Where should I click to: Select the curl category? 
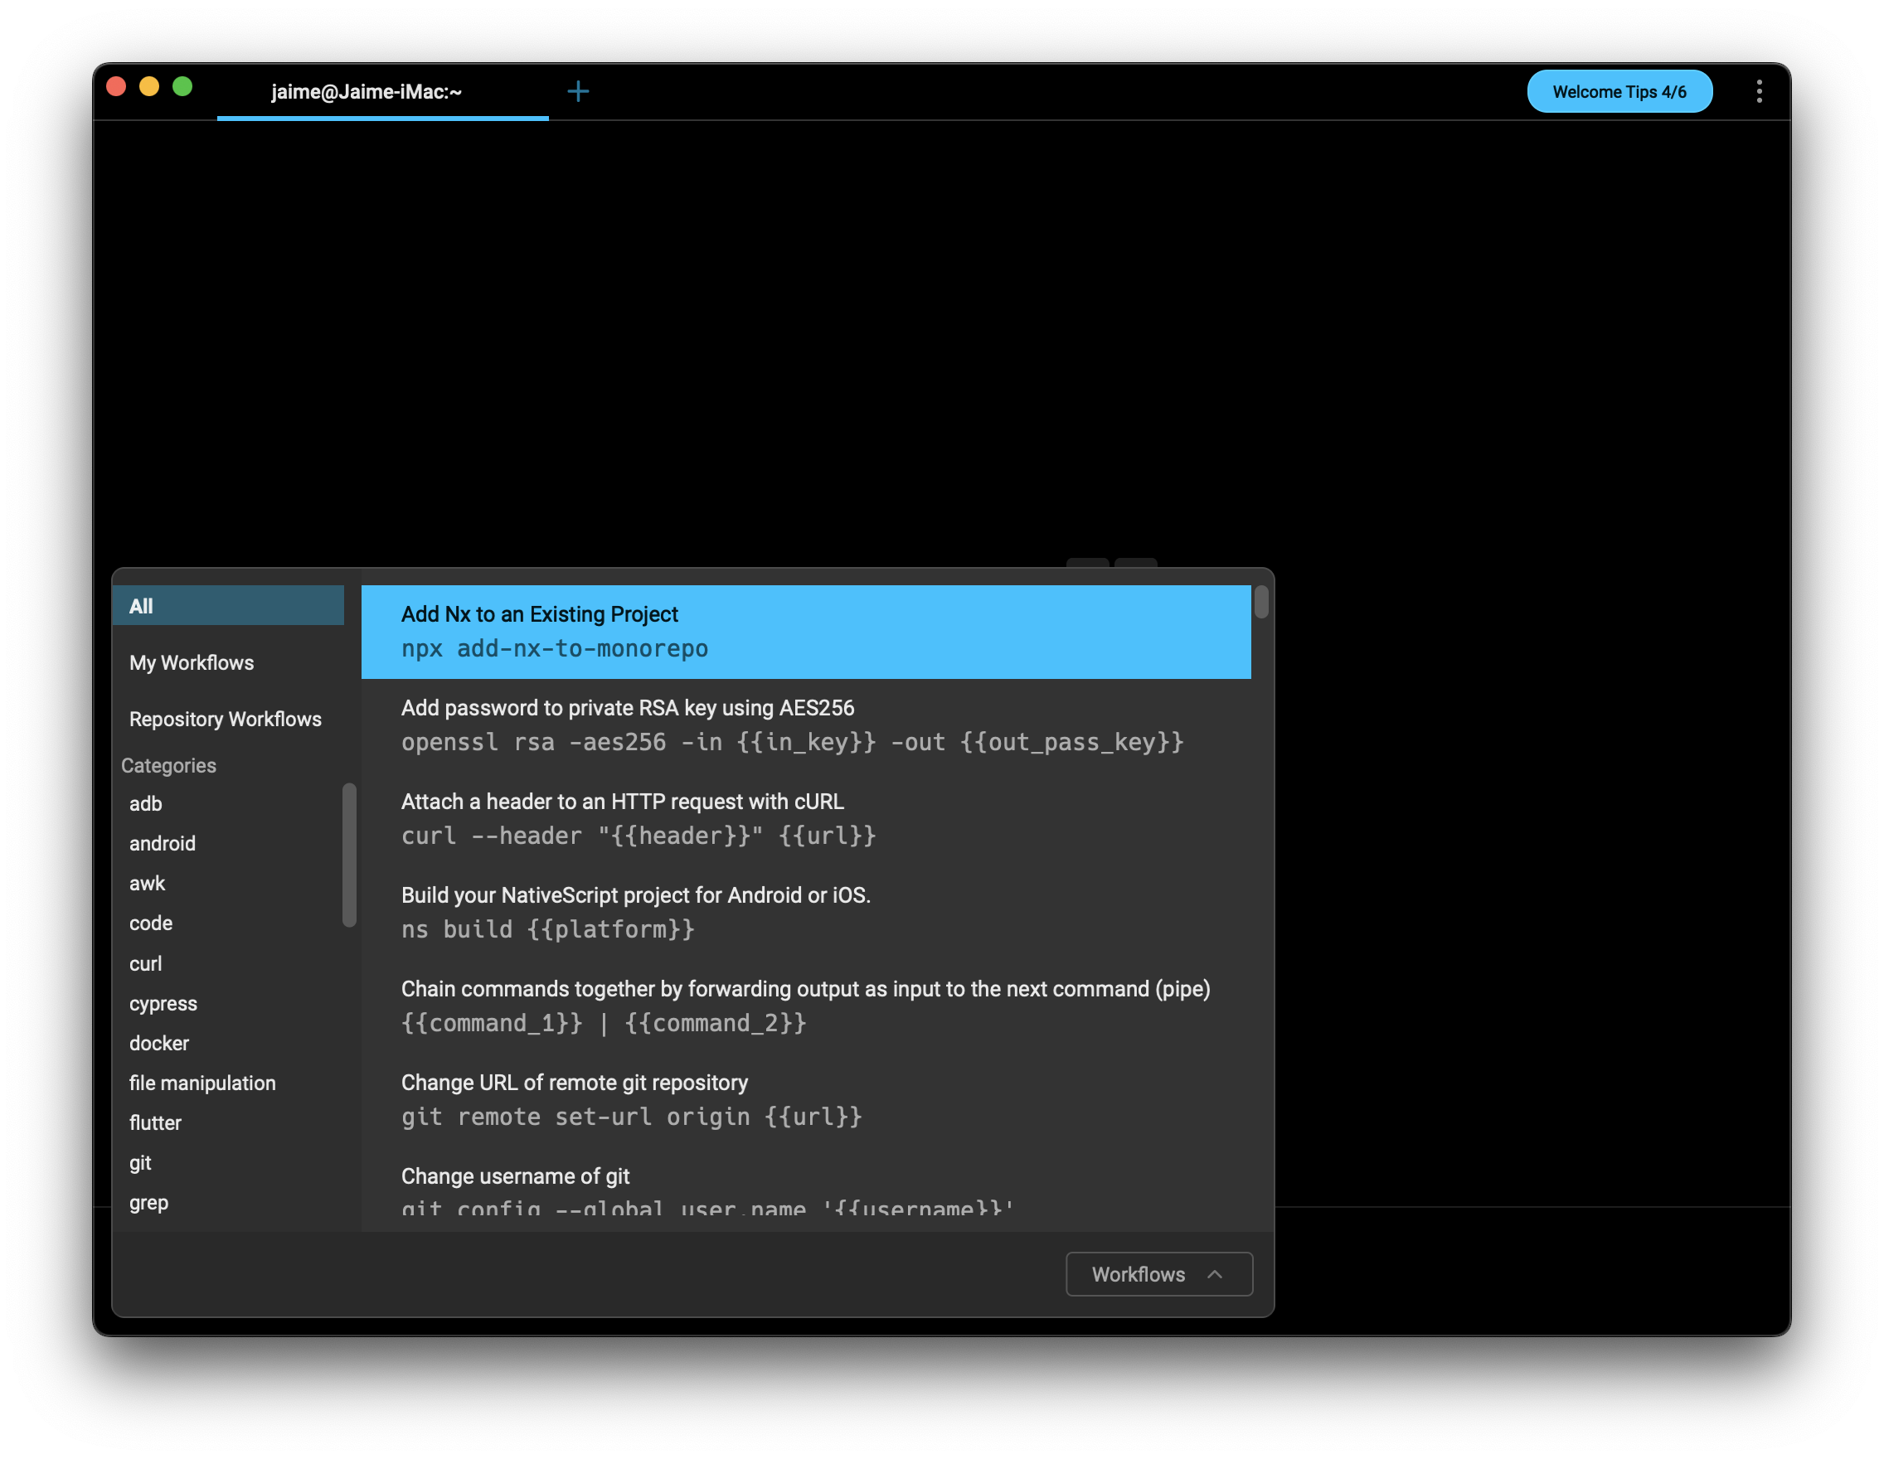146,963
